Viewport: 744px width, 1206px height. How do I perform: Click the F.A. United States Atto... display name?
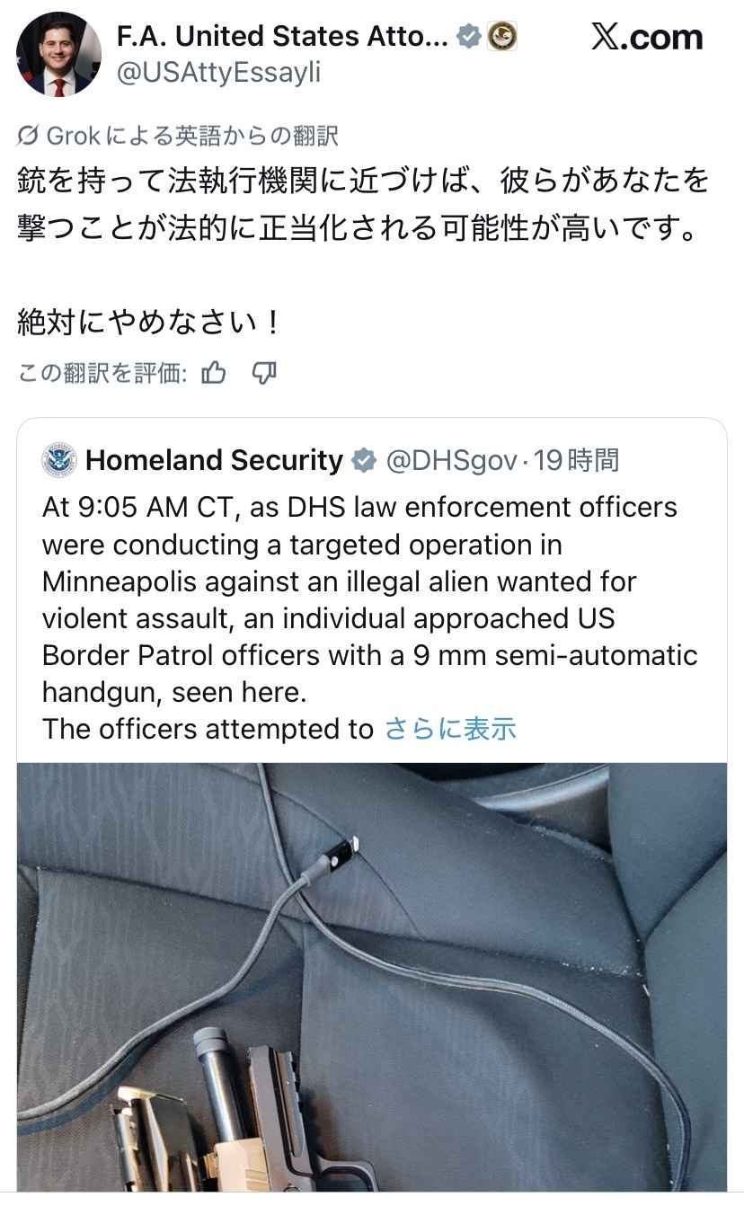[282, 37]
